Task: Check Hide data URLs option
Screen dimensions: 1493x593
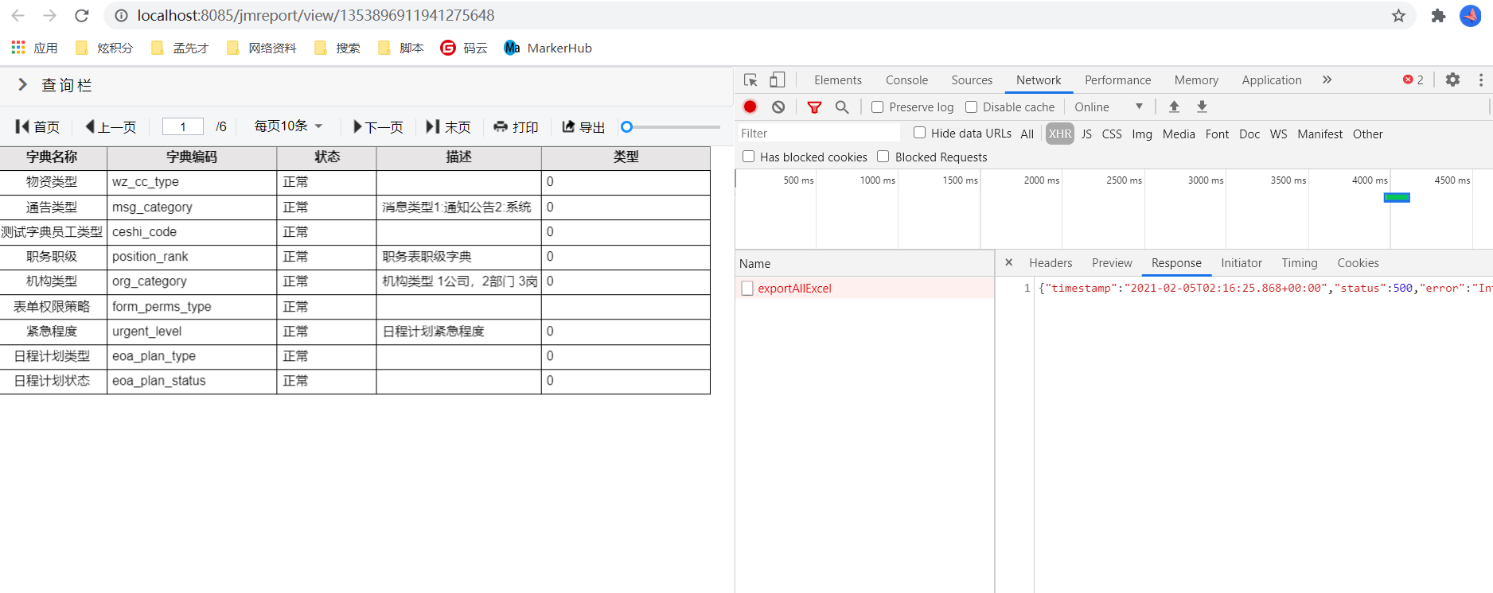Action: point(919,133)
